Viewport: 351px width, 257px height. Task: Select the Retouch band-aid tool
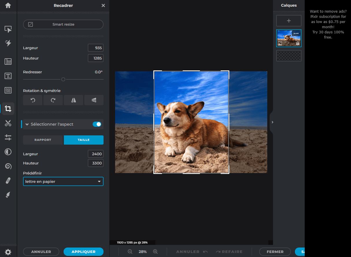(x=8, y=181)
